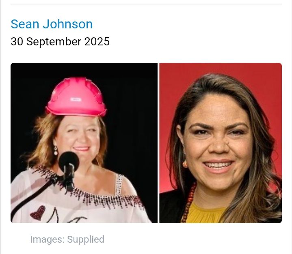Click the white label on the helmet
292x254 pixels.
pyautogui.click(x=76, y=100)
